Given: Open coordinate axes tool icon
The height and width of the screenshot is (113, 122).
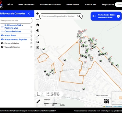Looking at the screenshot, I should (38, 94).
